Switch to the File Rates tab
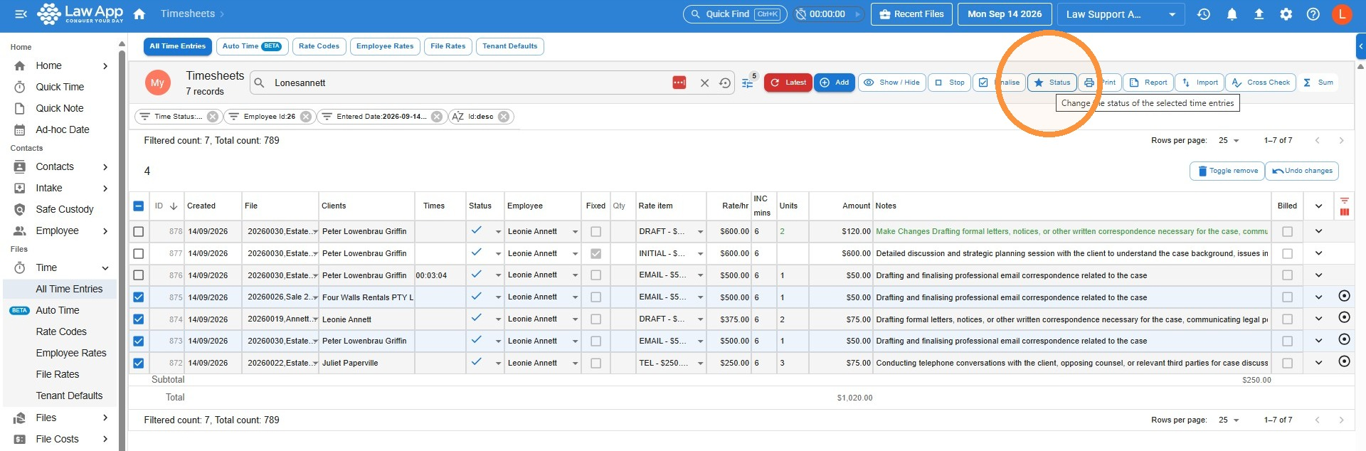 pyautogui.click(x=448, y=46)
